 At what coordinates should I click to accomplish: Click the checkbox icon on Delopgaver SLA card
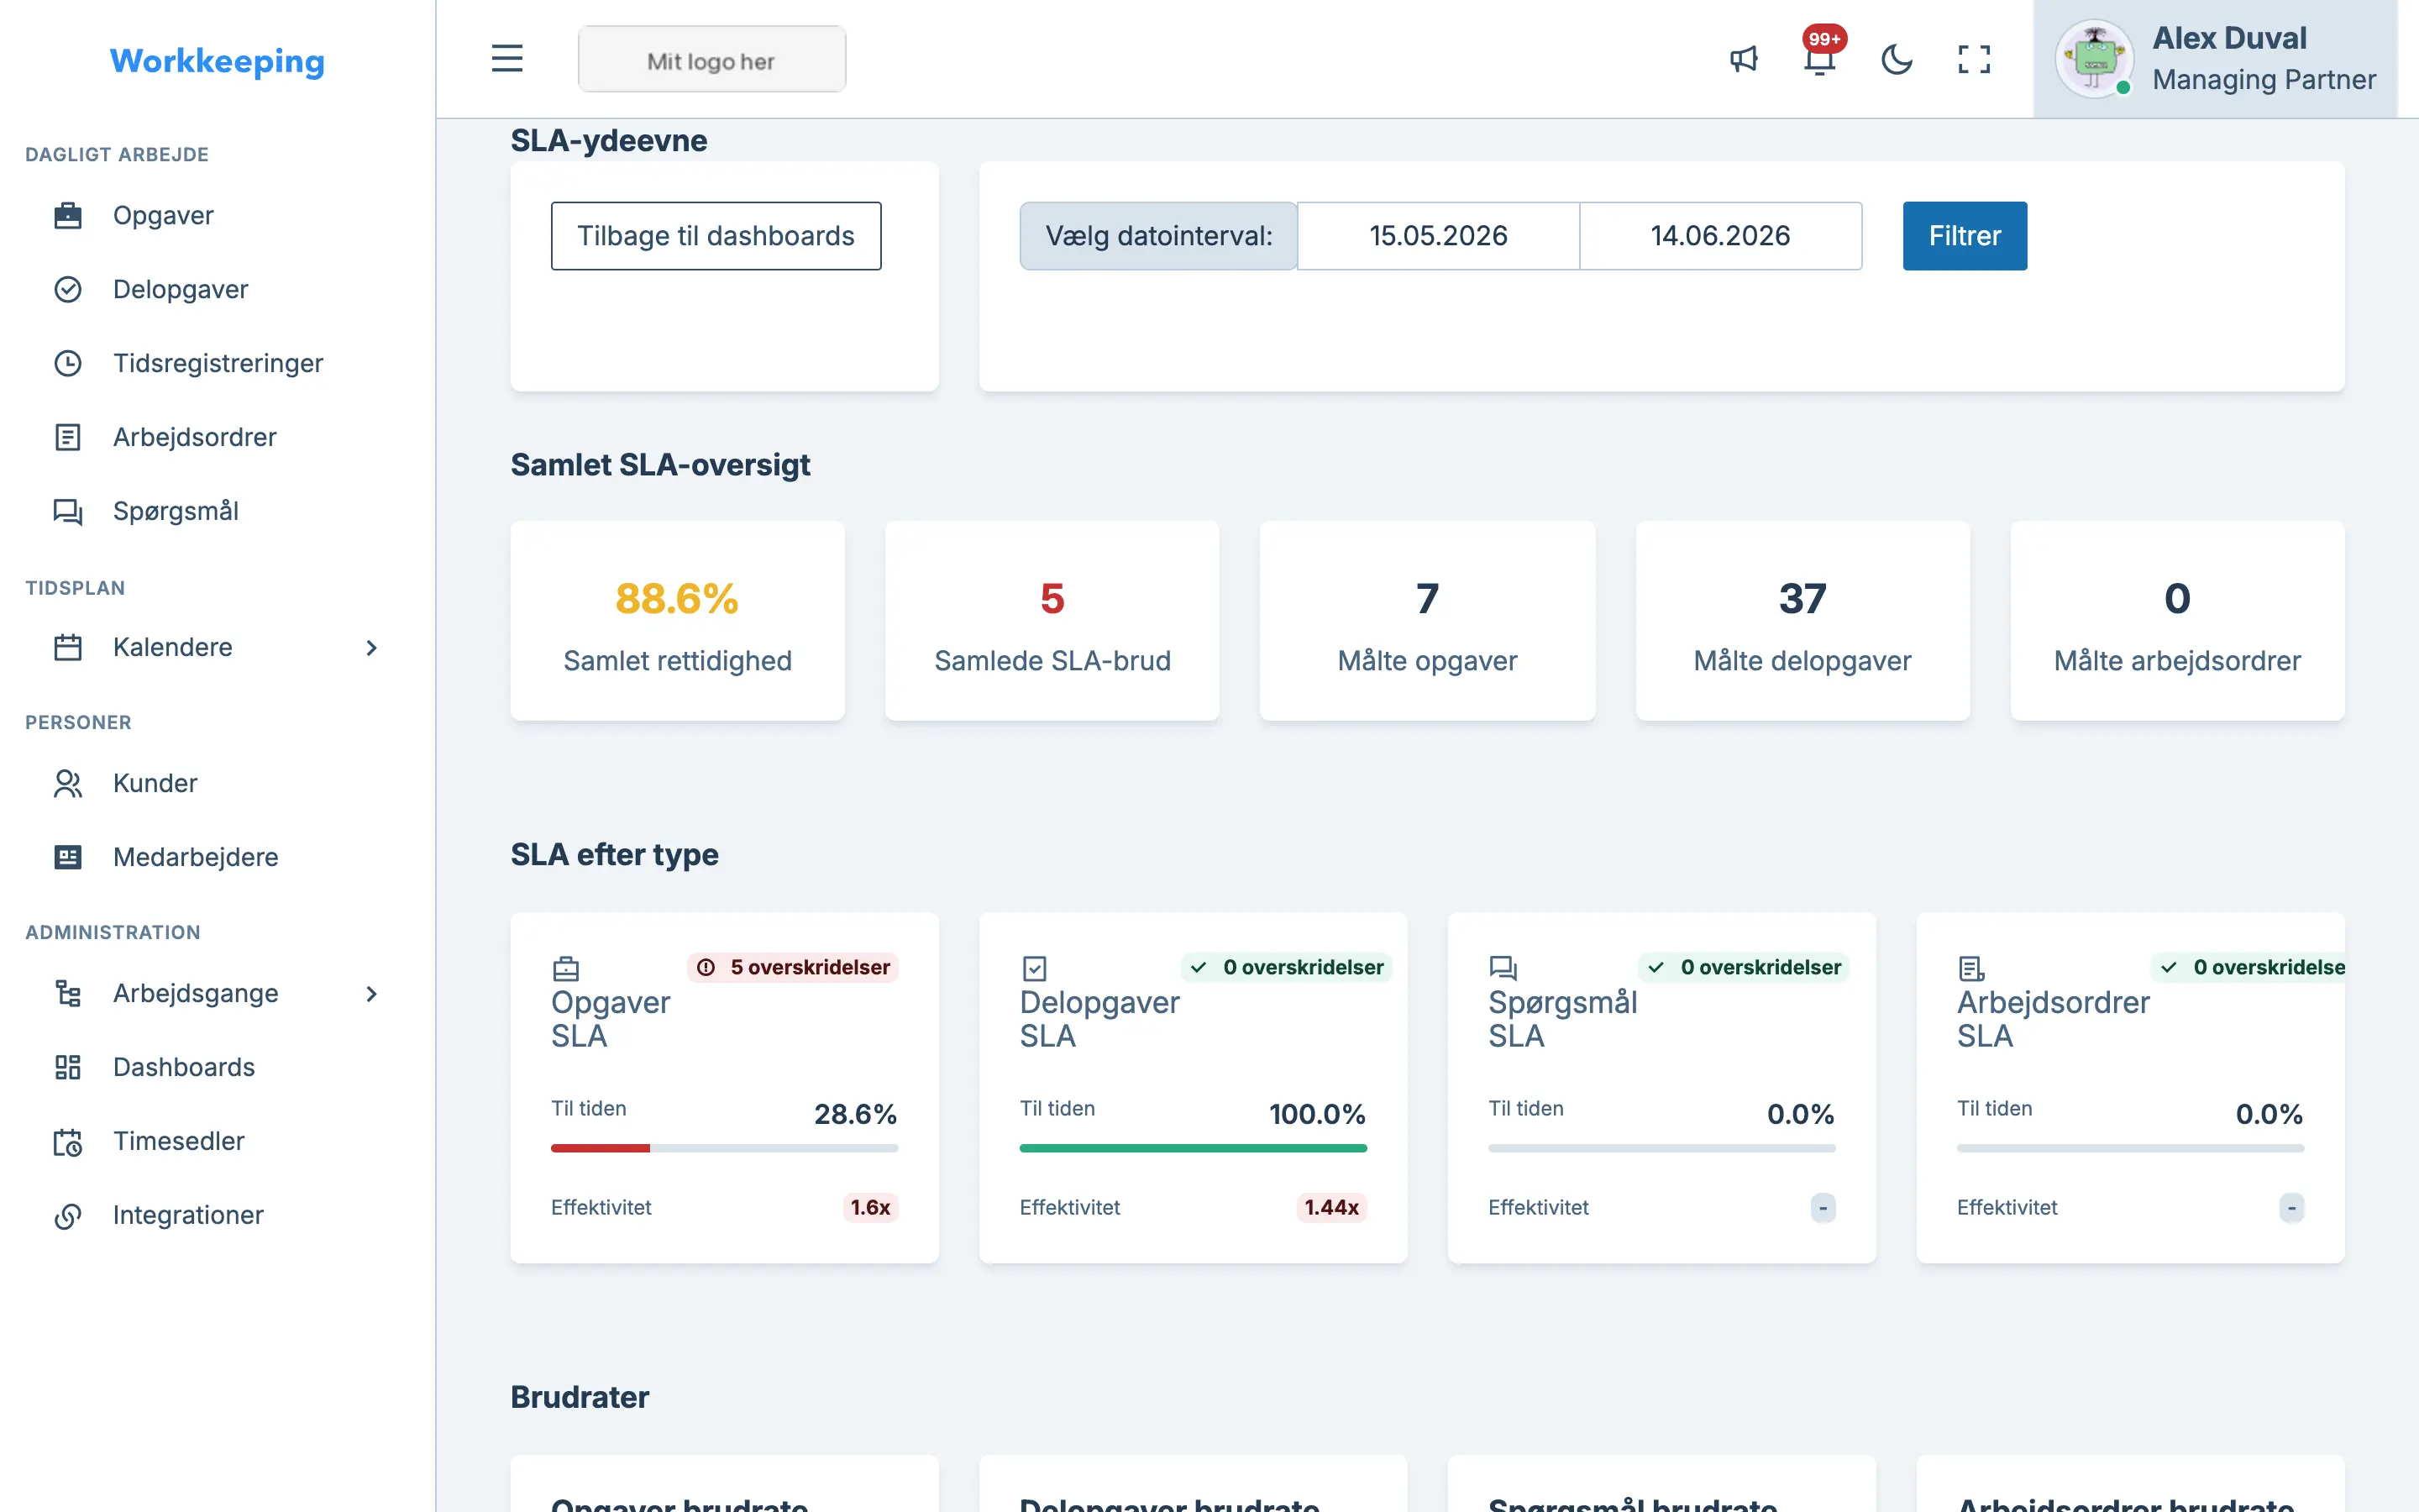click(1035, 968)
